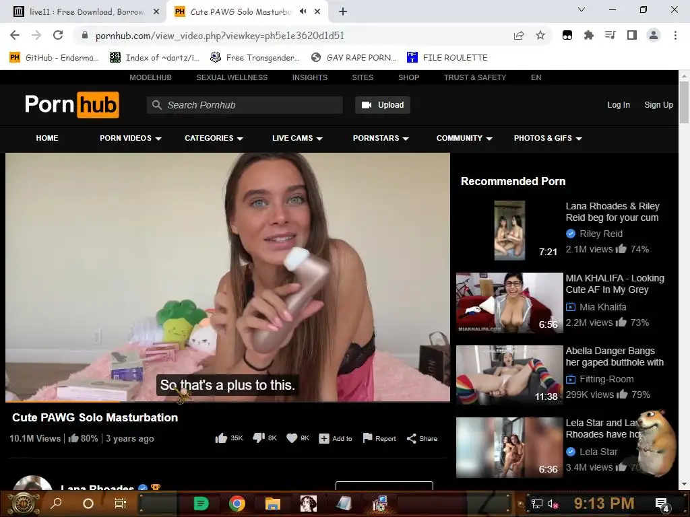Go to the HOME navigation item
Image resolution: width=690 pixels, height=517 pixels.
[47, 138]
